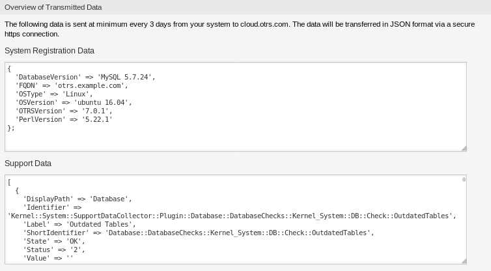Click the 'OSType' => 'Linux' line

click(x=54, y=94)
